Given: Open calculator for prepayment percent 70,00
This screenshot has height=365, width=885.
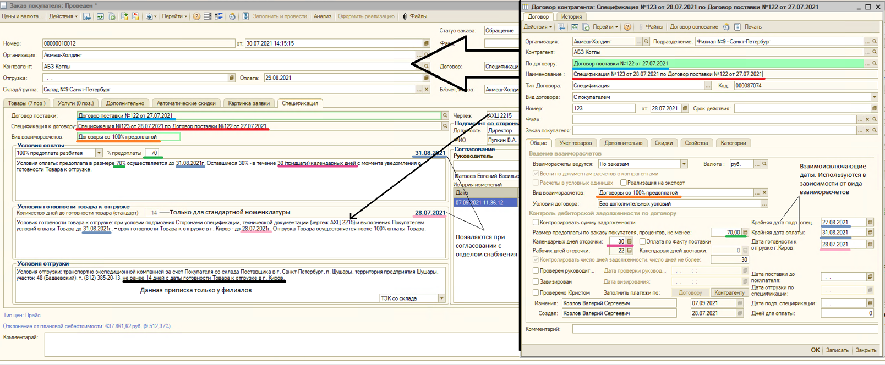Looking at the screenshot, I should [745, 233].
